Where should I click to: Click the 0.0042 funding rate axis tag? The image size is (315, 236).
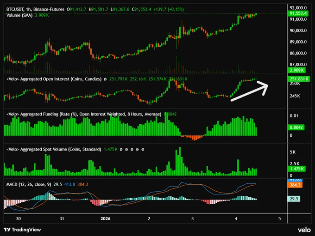coord(296,127)
